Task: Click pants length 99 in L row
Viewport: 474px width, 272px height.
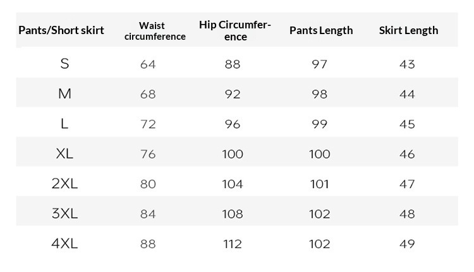Action: tap(320, 124)
